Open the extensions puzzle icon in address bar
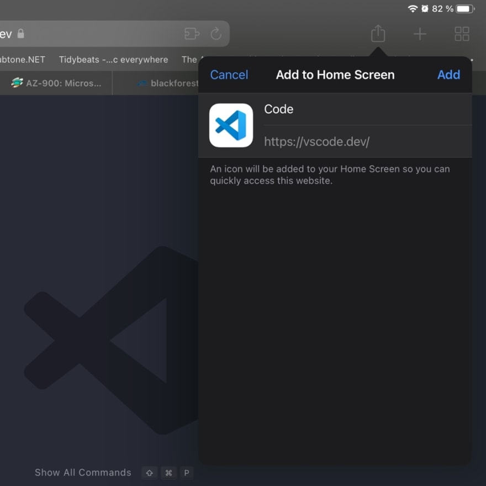486x486 pixels. click(x=192, y=34)
